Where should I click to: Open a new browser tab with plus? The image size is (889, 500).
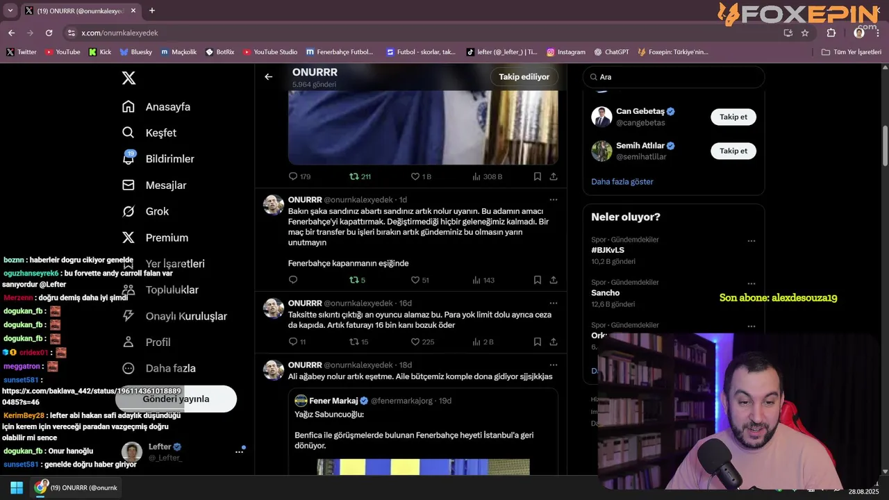click(152, 10)
